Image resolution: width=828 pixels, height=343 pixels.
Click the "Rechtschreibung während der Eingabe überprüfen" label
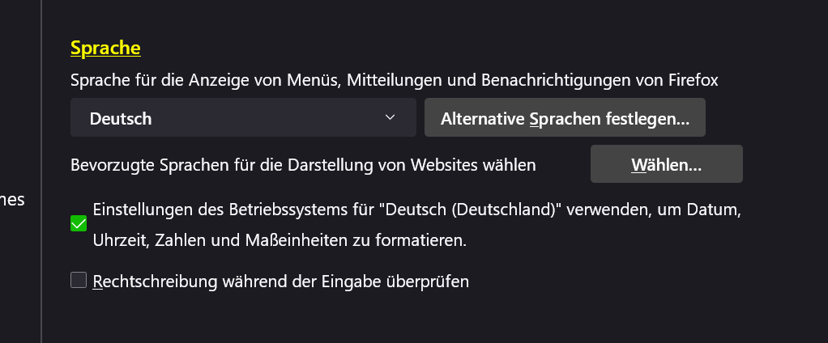281,282
